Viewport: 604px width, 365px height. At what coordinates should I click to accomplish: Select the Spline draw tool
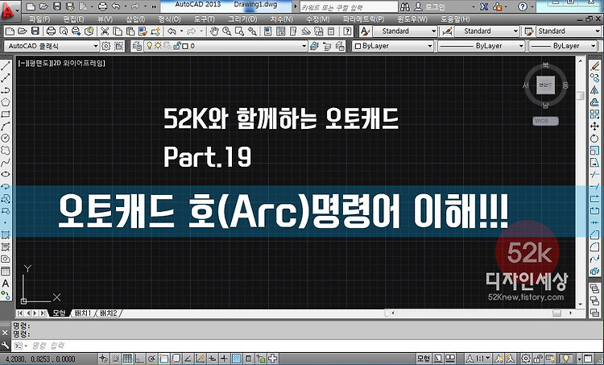(6, 162)
